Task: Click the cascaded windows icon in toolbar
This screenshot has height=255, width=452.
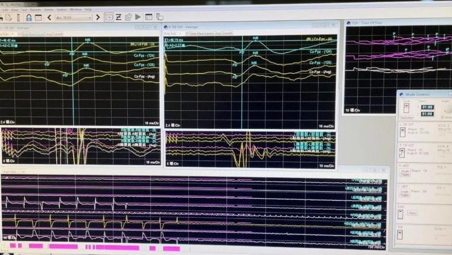Action: (160, 17)
